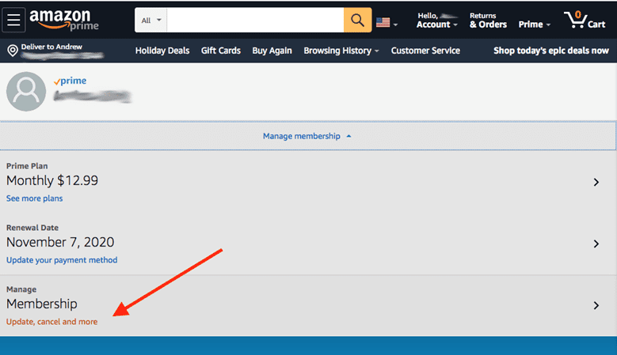Go to Holiday Deals
This screenshot has width=617, height=355.
(x=162, y=51)
